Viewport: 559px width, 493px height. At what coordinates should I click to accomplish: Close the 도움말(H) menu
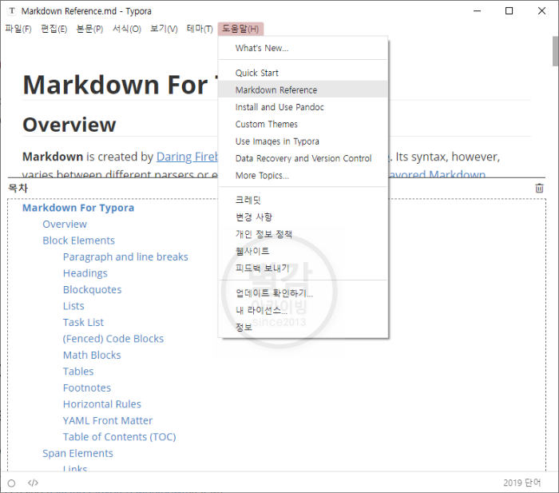[240, 29]
